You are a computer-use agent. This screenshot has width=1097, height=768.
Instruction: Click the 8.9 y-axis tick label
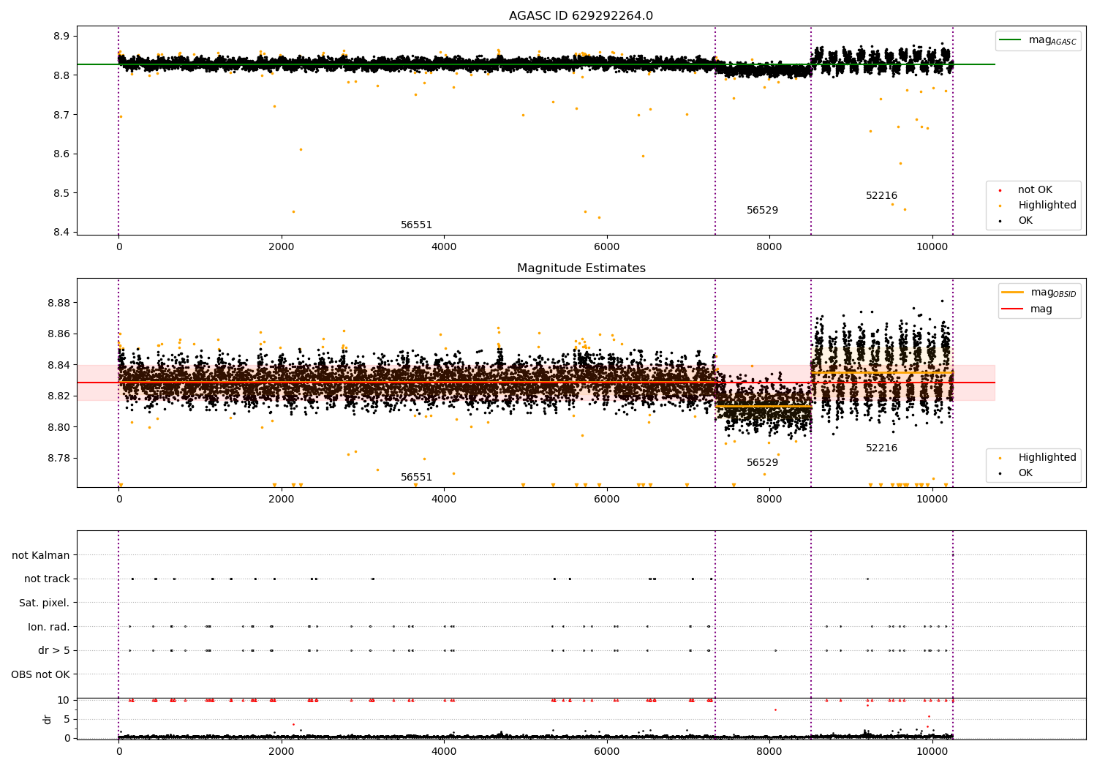click(62, 37)
